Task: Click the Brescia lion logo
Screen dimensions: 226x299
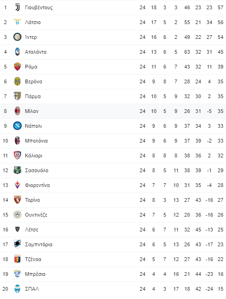Action: tap(17, 274)
